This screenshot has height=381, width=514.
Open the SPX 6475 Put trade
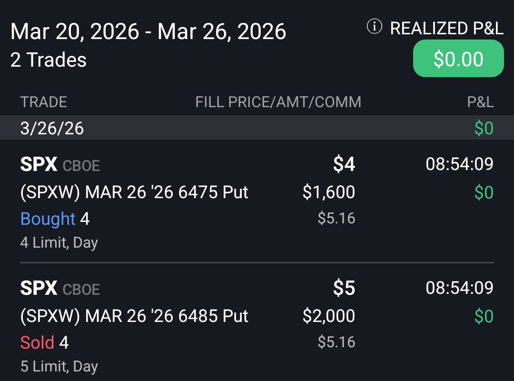coord(134,192)
